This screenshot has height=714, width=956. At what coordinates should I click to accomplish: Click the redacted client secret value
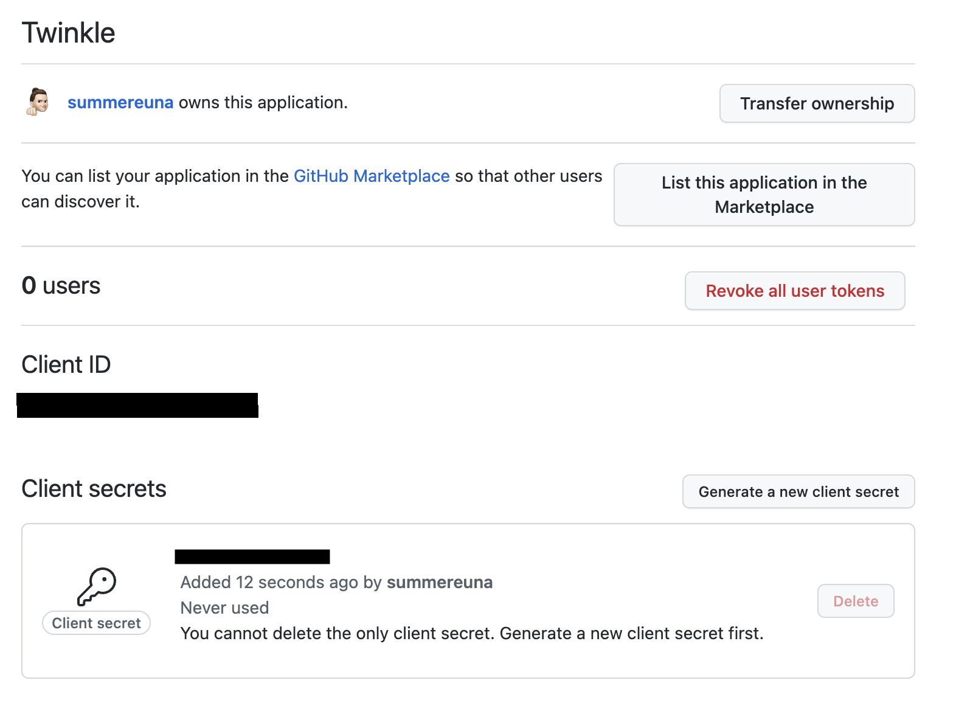[x=252, y=556]
